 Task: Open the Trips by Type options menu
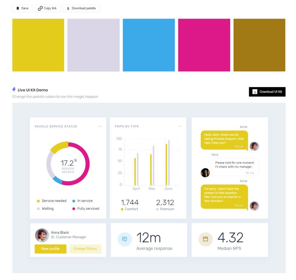coord(180,126)
